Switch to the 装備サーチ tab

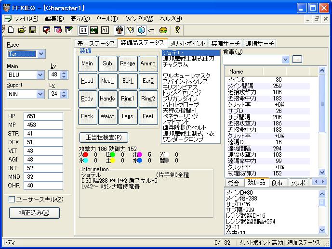[x=226, y=44]
